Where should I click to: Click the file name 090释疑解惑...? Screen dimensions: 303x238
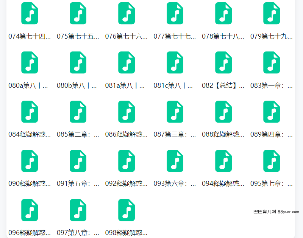point(30,184)
